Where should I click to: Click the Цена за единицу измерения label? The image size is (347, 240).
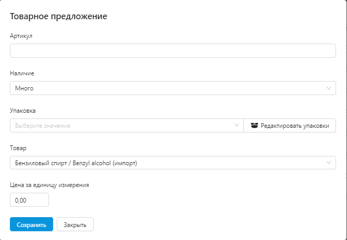(49, 185)
